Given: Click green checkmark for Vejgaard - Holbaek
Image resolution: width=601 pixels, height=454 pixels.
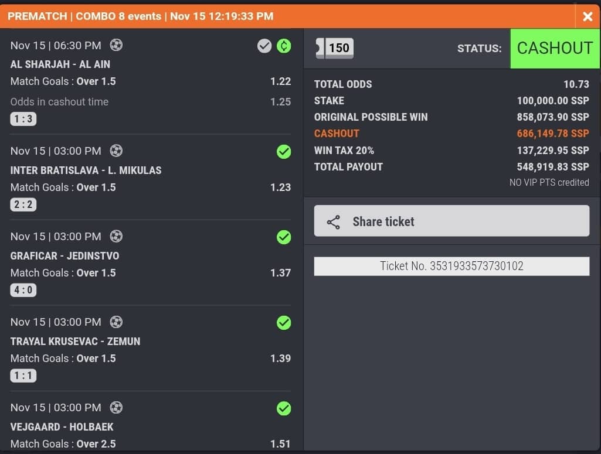Looking at the screenshot, I should 284,408.
